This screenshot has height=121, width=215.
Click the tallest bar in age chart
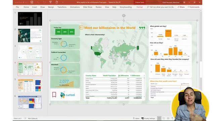coord(175,51)
